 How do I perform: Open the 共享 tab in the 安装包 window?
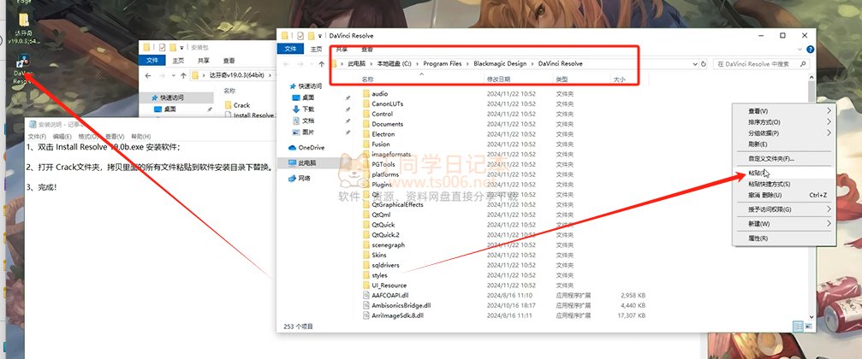click(204, 61)
